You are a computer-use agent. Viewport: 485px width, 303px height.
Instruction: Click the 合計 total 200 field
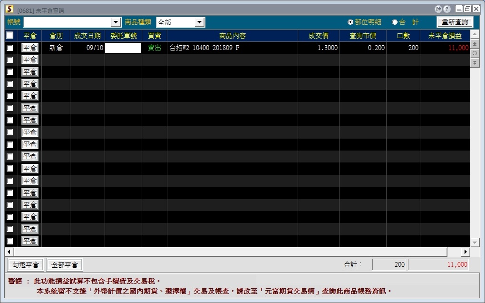point(389,264)
